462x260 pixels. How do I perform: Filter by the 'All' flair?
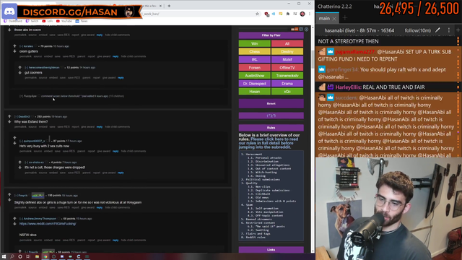pos(287,43)
